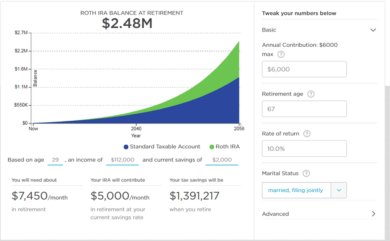Open help icon beside Retirement age
Viewport: 390px width, 241px height.
pos(311,94)
